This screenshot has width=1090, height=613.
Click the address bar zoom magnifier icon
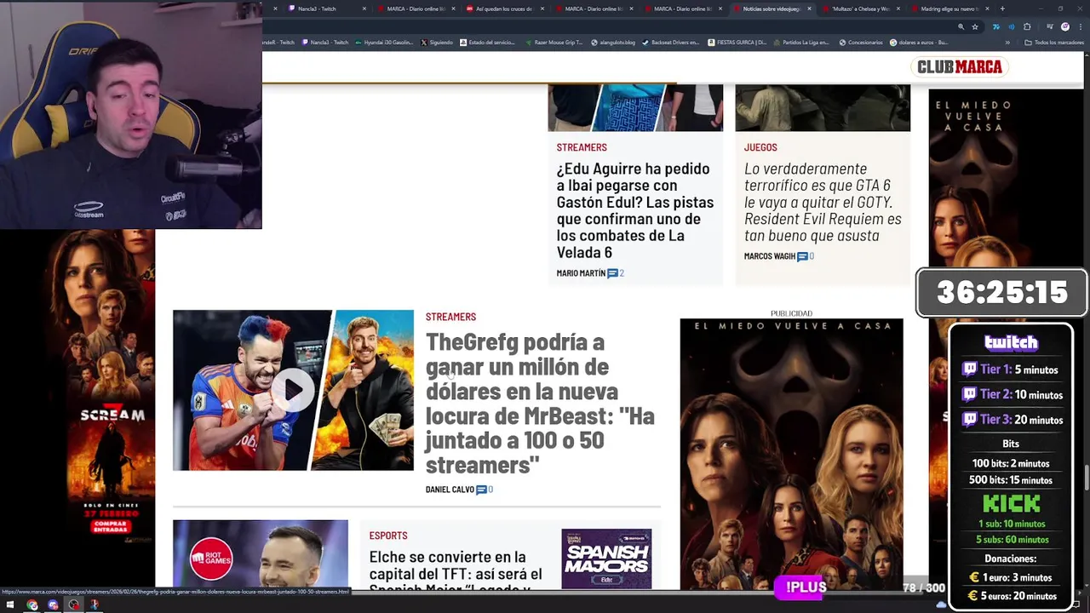pyautogui.click(x=961, y=26)
